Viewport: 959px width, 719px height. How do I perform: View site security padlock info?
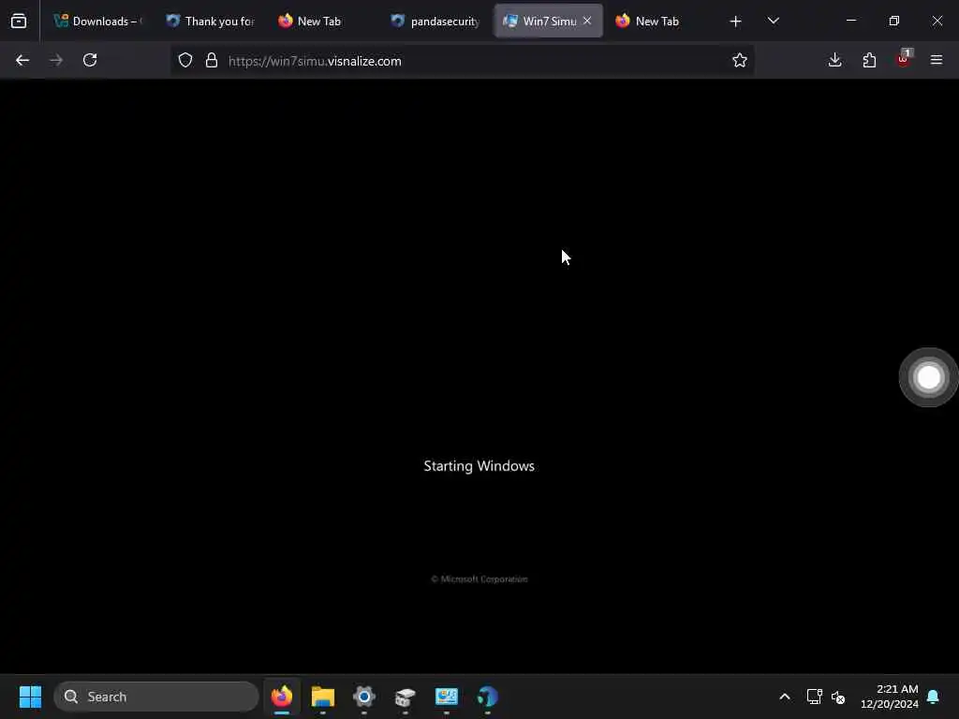(x=212, y=60)
